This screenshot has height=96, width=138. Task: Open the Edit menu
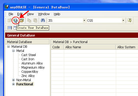click(20, 14)
